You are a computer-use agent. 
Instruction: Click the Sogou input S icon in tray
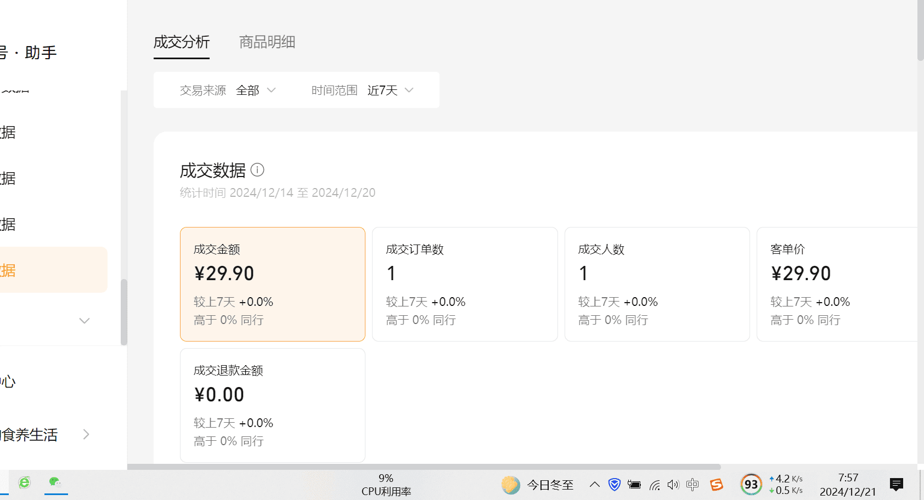[x=716, y=485]
